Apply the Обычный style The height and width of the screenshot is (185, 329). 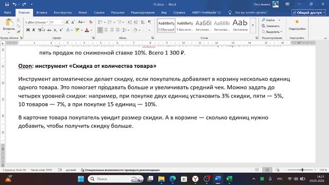tap(166, 25)
